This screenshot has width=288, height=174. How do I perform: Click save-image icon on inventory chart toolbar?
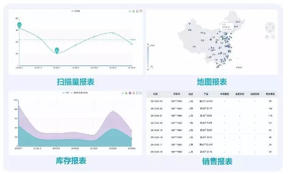tap(141, 93)
